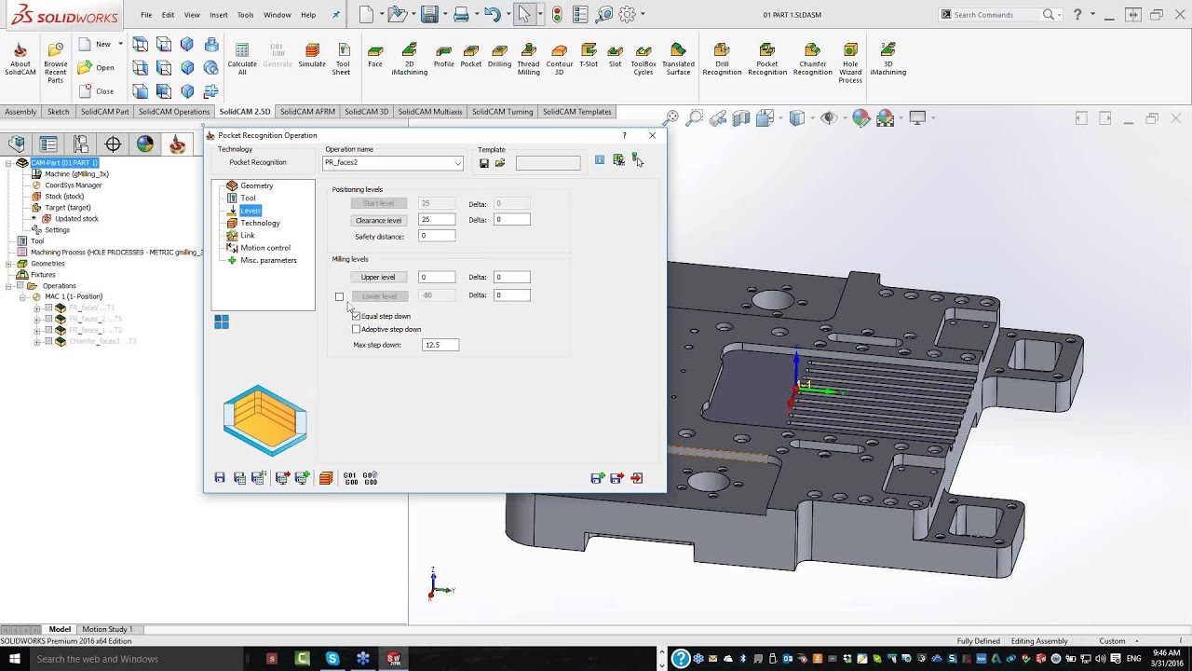Open 3D iMachining operation
This screenshot has width=1192, height=671.
coord(887,59)
